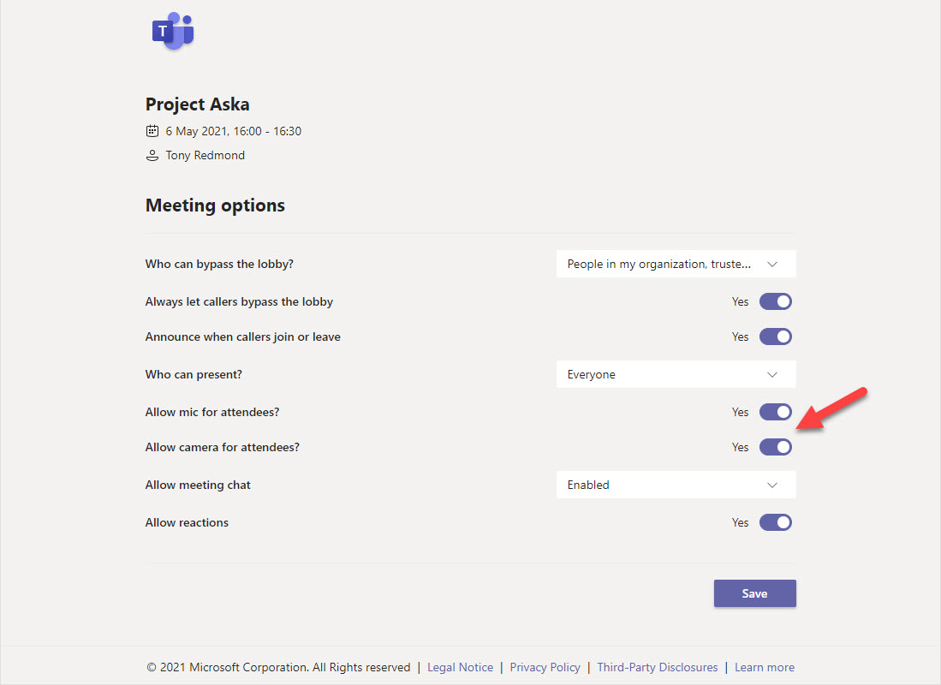Image resolution: width=941 pixels, height=685 pixels.
Task: Click the chevron in Who can present
Action: [772, 375]
